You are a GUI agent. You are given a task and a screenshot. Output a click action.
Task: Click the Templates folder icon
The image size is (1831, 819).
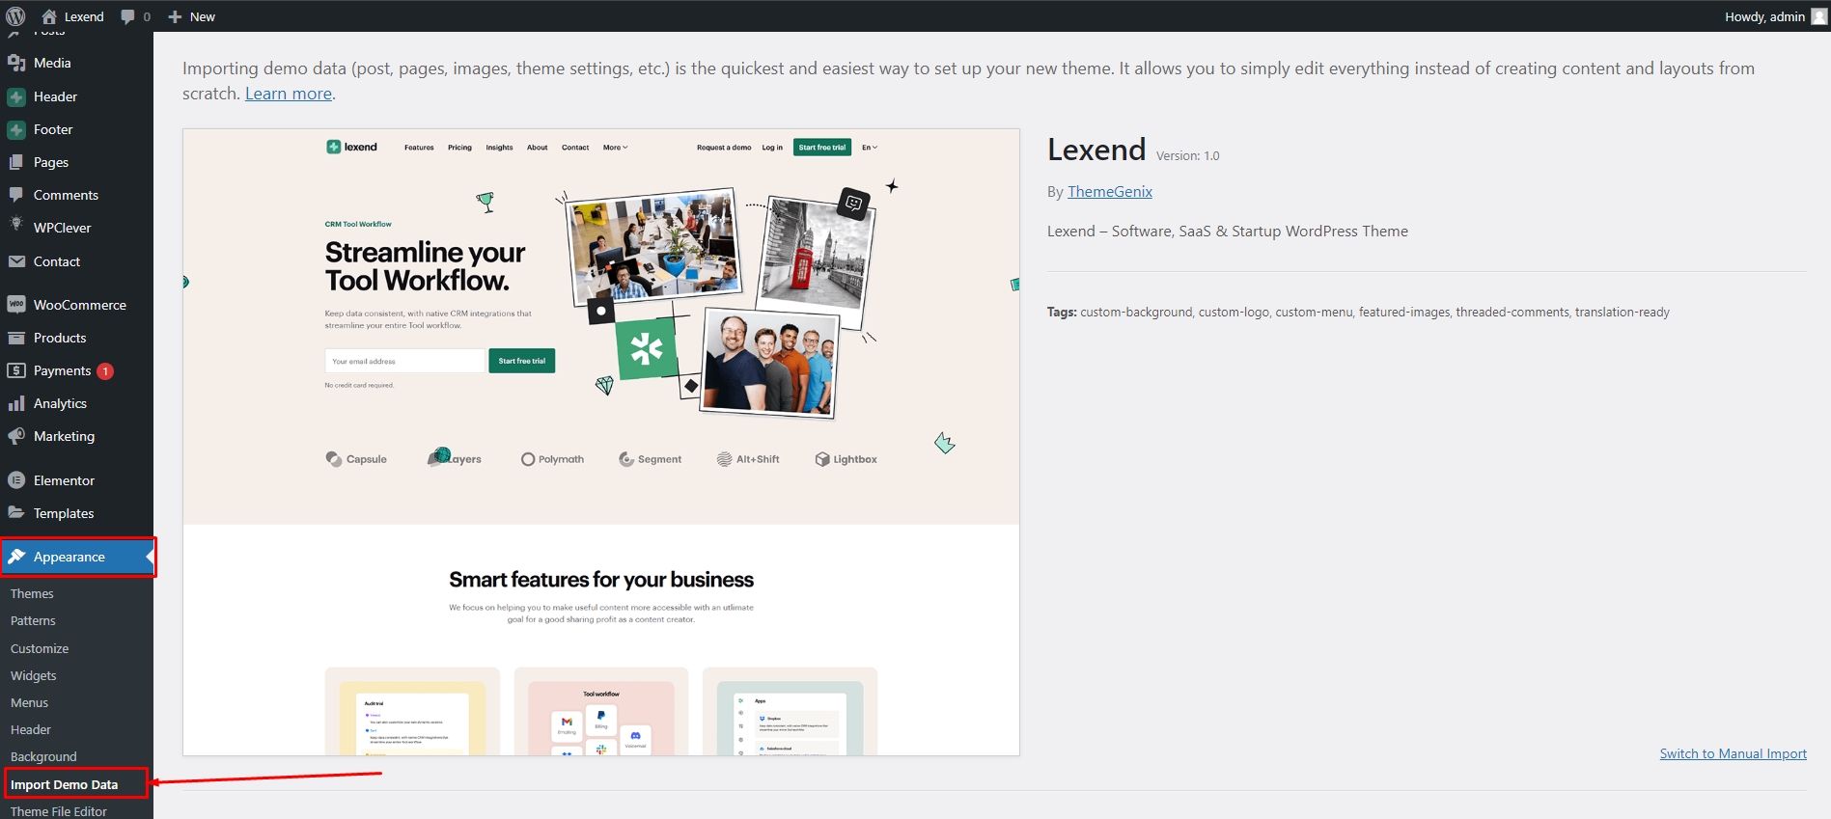tap(16, 513)
